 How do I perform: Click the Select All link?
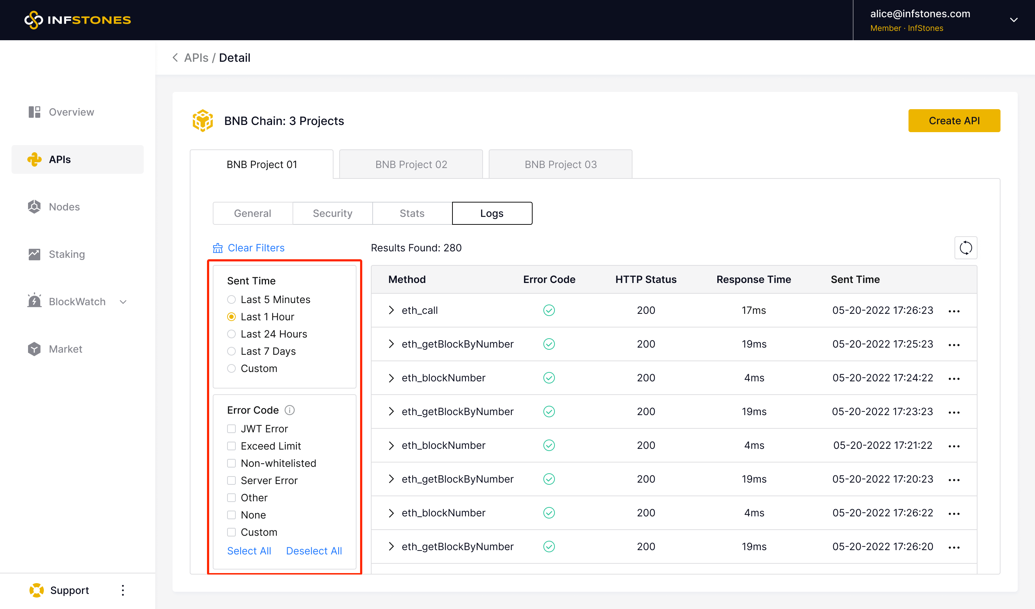coord(249,551)
